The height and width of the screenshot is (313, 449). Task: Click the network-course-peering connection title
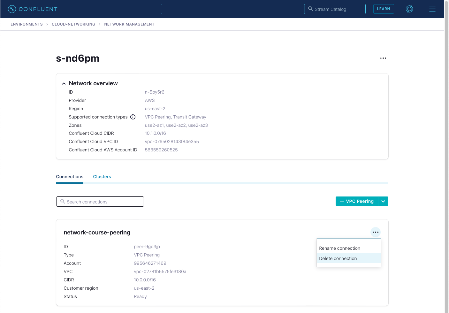click(97, 233)
